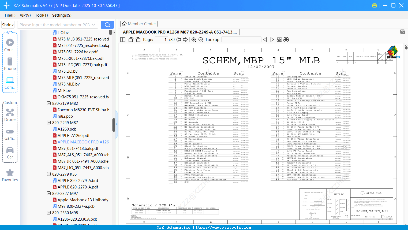The height and width of the screenshot is (230, 408).
Task: Open the M87_ALS_051-7462_A000 schematic
Action: [x=81, y=155]
